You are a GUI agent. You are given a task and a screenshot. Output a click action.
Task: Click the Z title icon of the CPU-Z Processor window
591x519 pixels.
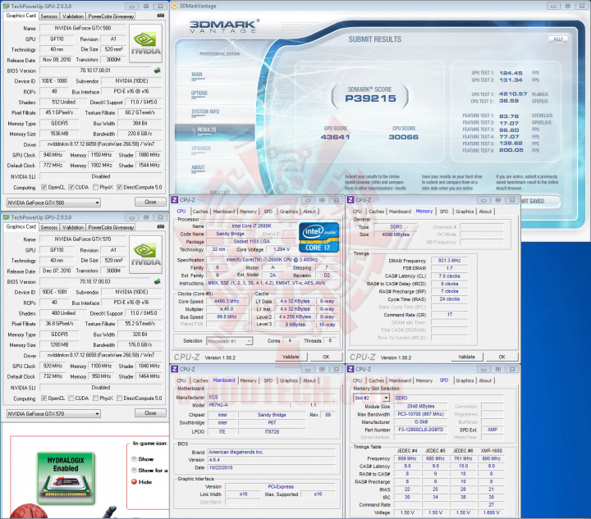click(x=175, y=200)
